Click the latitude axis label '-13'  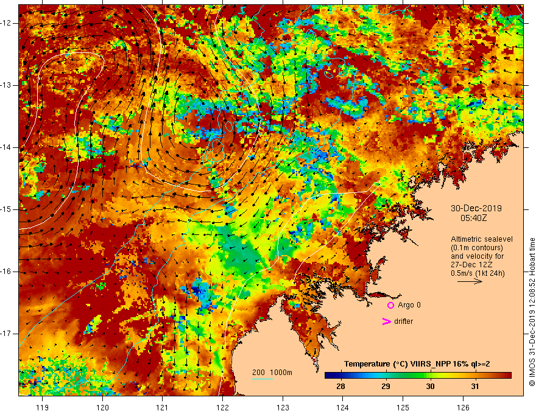tap(6, 85)
